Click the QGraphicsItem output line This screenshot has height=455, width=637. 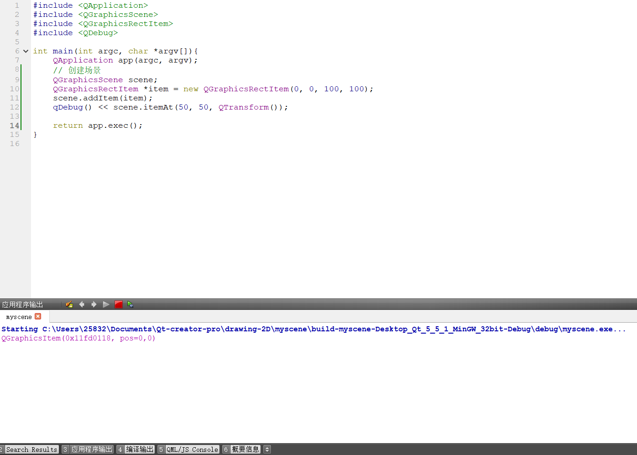click(78, 338)
